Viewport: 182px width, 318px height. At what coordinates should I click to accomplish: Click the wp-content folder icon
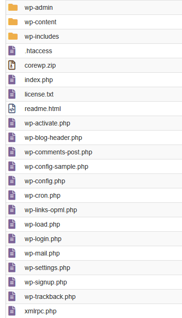[x=13, y=22]
